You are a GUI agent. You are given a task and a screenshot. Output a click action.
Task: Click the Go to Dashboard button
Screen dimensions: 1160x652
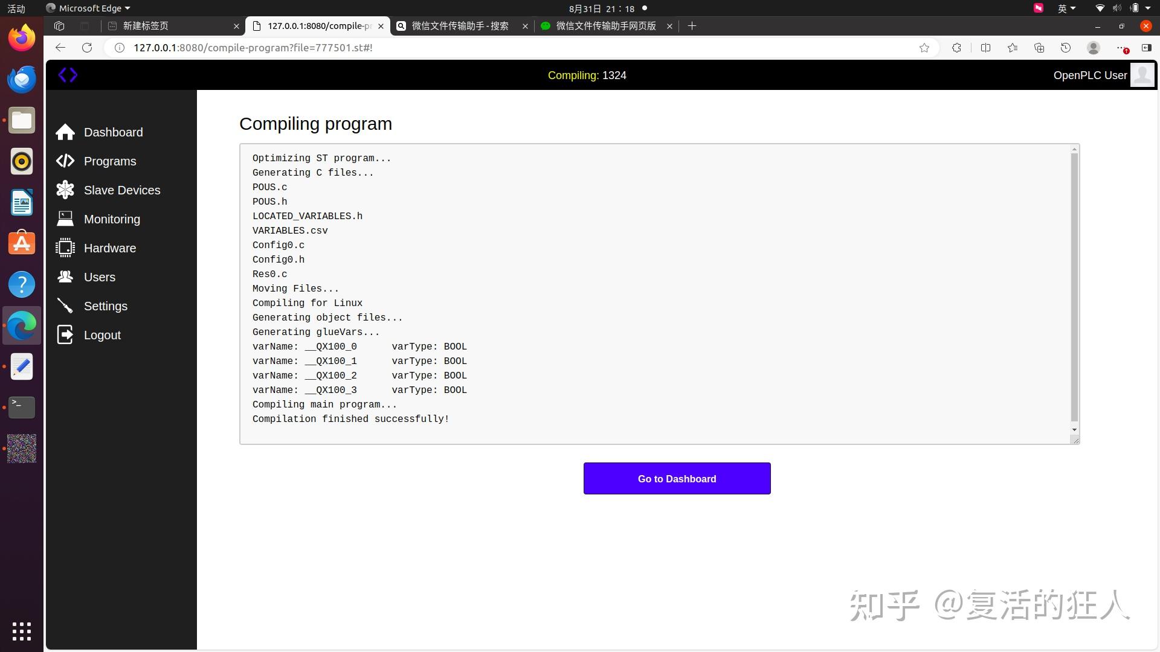tap(676, 478)
